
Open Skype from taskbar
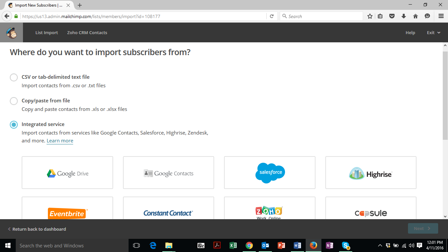pyautogui.click(x=346, y=245)
